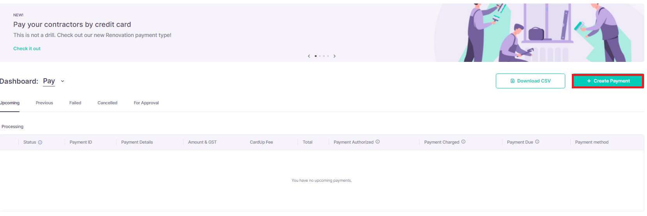Viewport: 647px width, 216px height.
Task: Select the Upcoming tab
Action: (10, 103)
